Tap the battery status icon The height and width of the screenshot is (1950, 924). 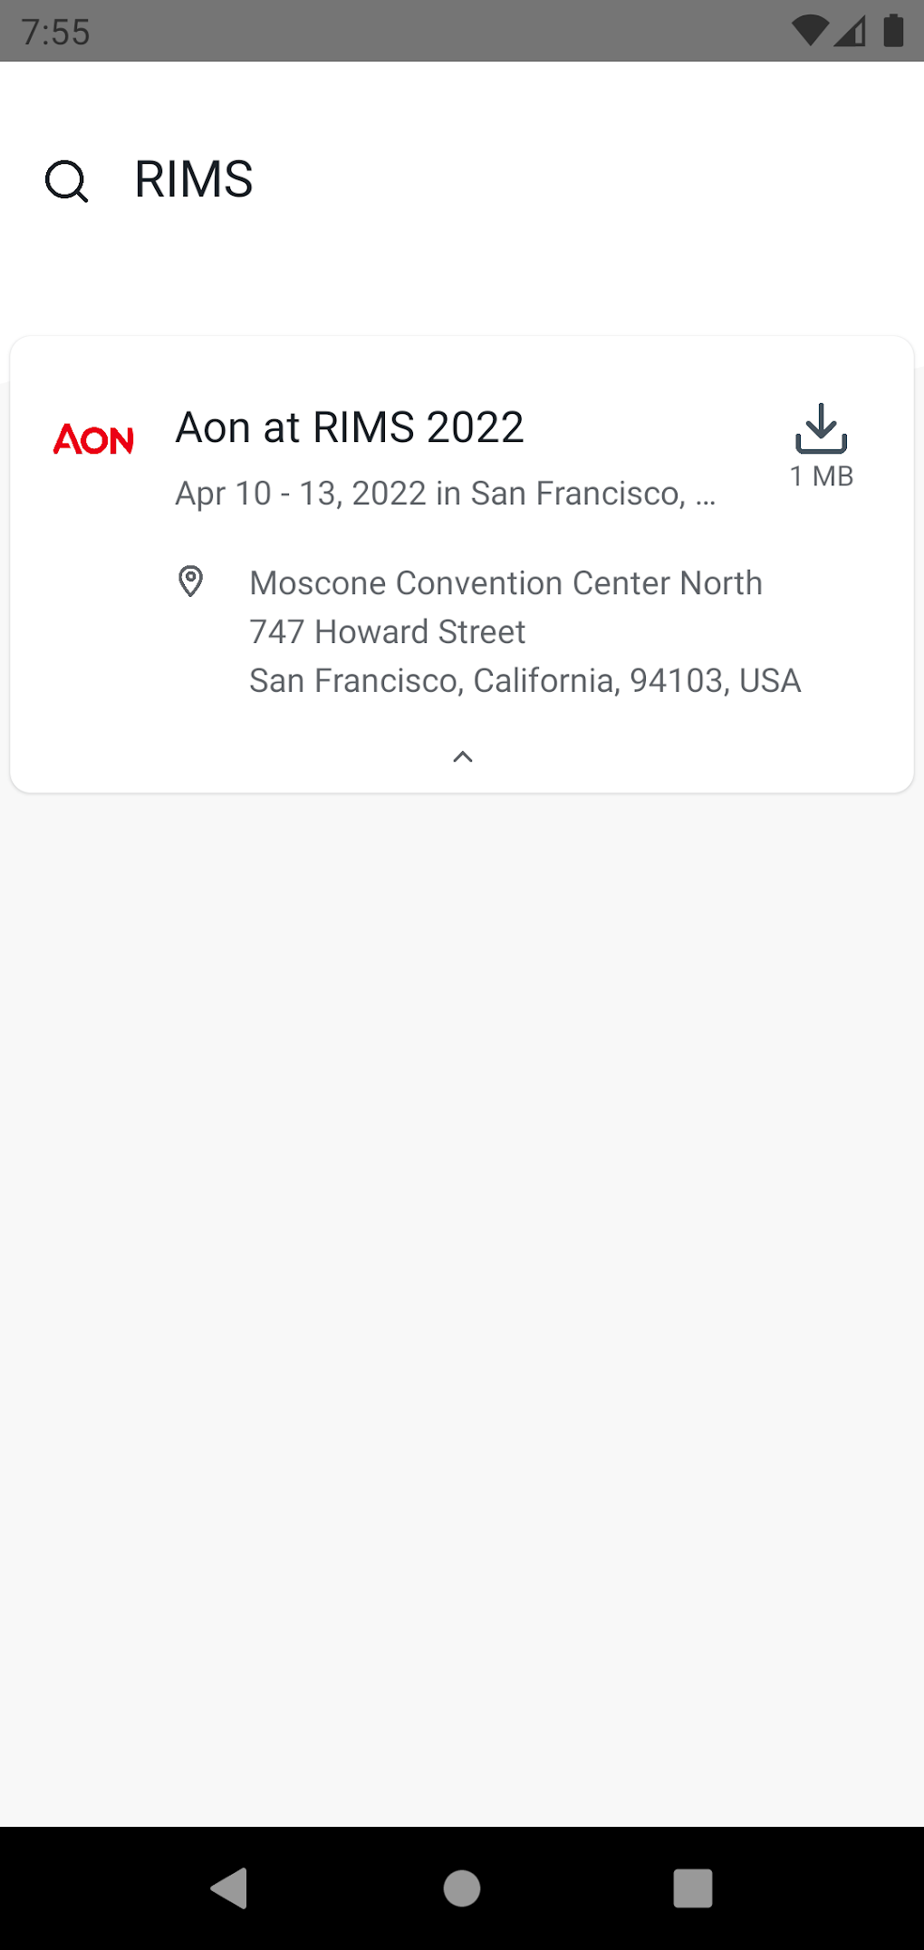pyautogui.click(x=893, y=31)
